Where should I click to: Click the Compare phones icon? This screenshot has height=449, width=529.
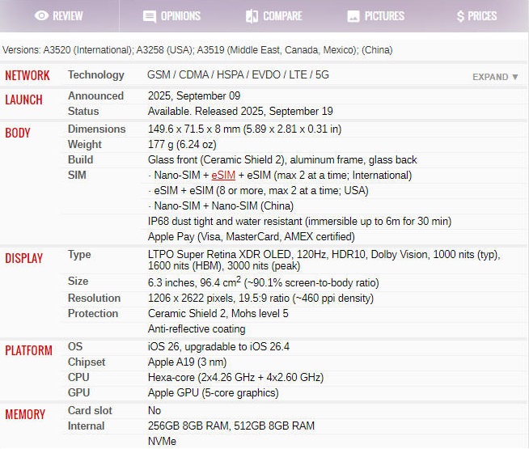252,16
